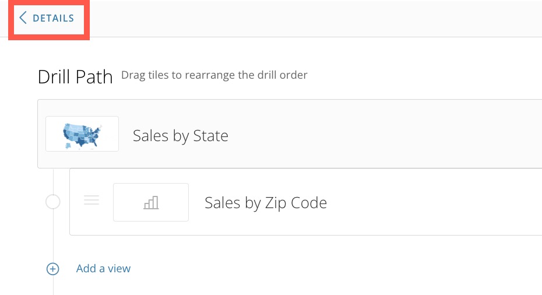Open the Sales by State map thumbnail
The image size is (542, 295).
[x=82, y=134]
